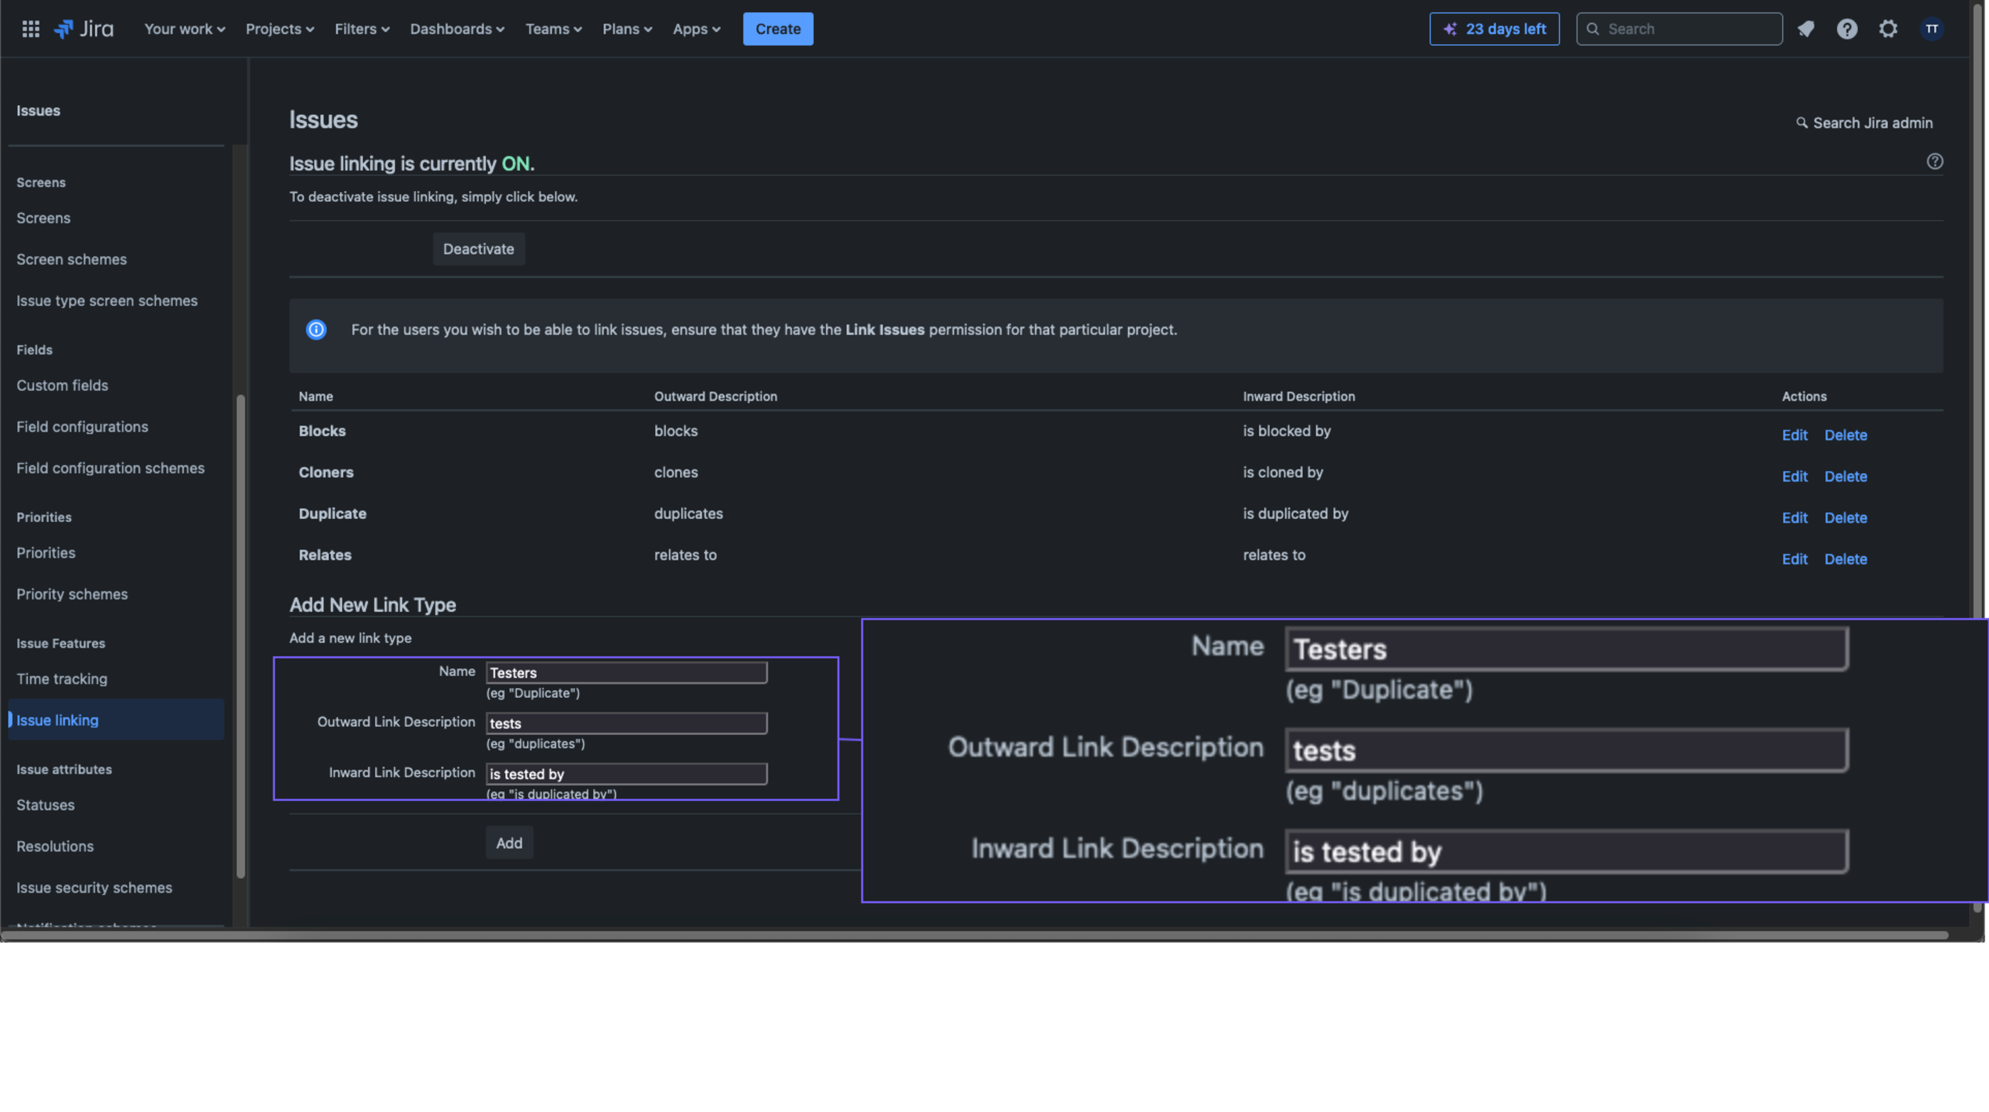Open the notifications icon in header

click(x=1805, y=28)
